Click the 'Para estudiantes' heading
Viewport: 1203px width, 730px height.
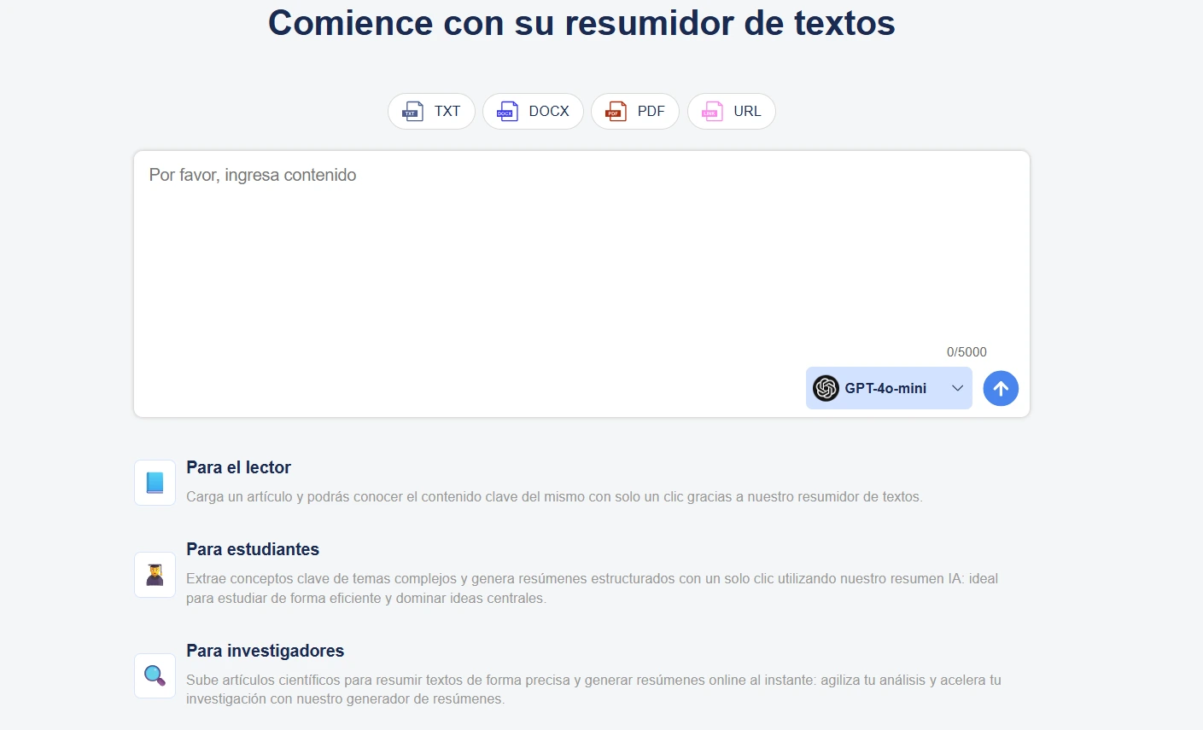(253, 549)
